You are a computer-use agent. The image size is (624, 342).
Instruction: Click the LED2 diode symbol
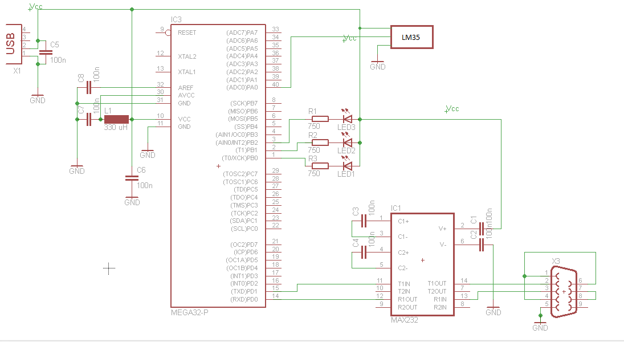pos(348,142)
